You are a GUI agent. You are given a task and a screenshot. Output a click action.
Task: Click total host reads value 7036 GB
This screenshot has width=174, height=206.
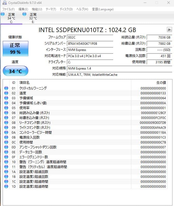160,37
